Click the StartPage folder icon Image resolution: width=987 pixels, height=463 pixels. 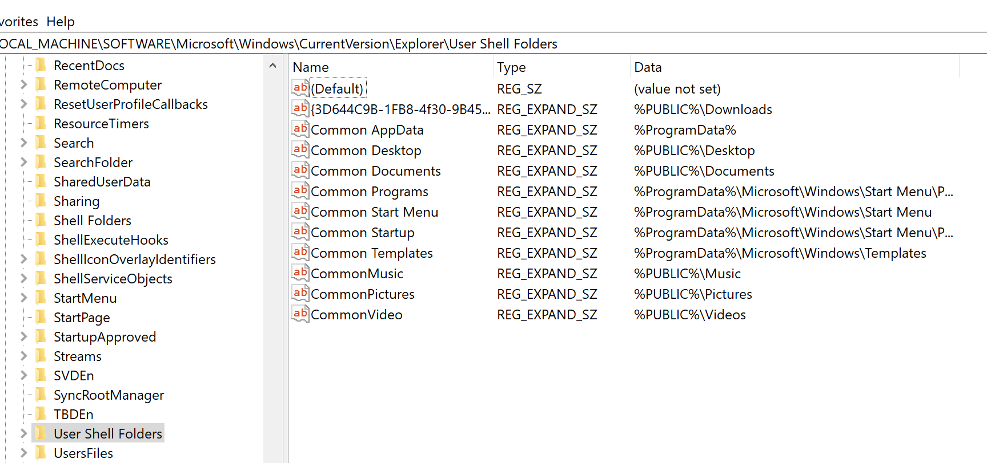pyautogui.click(x=41, y=317)
